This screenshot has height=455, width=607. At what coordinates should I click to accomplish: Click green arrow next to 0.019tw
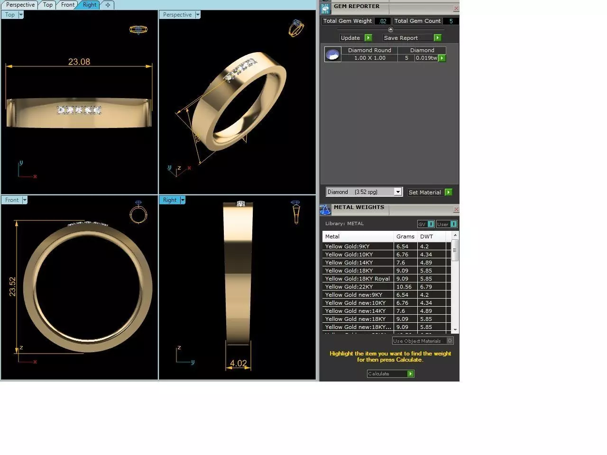tap(442, 58)
